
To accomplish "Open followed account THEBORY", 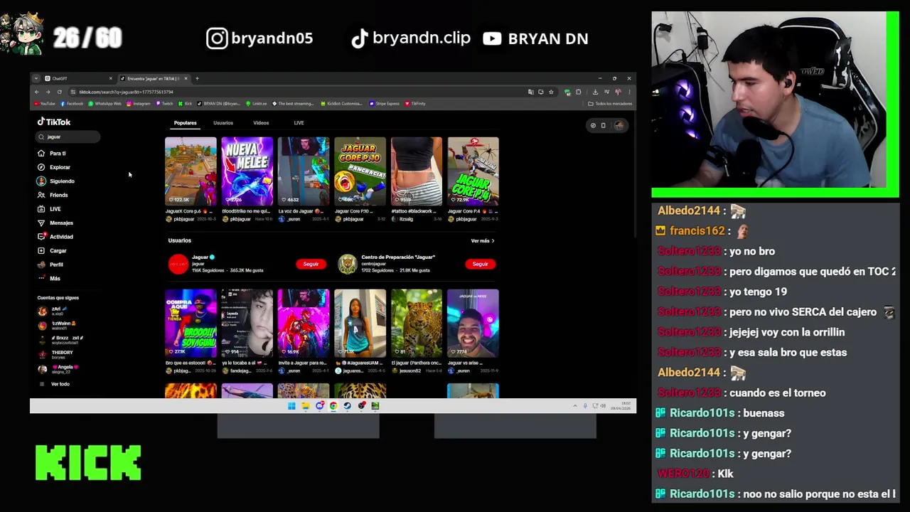I will tap(55, 354).
